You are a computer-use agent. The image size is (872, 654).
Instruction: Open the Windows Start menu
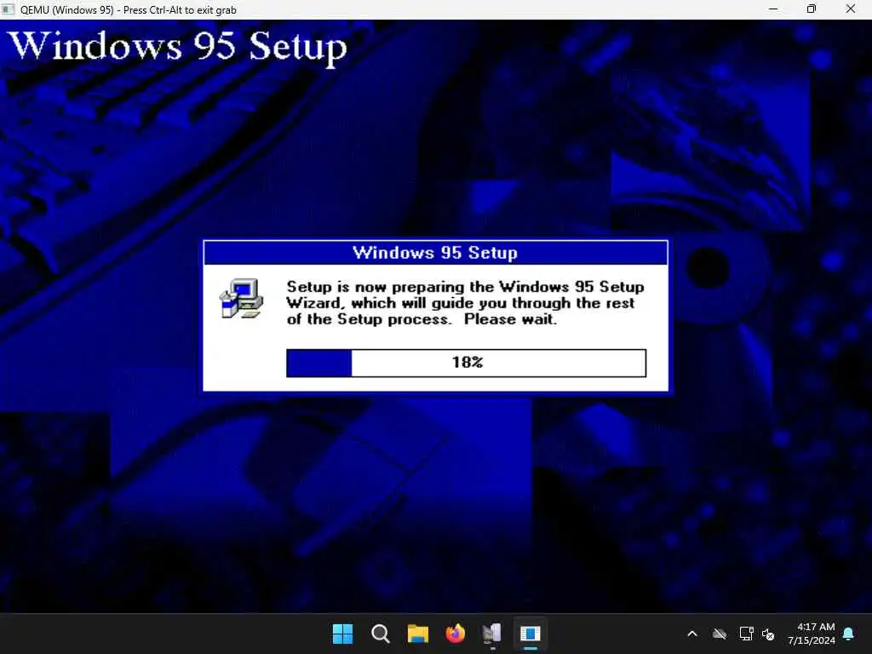(342, 634)
